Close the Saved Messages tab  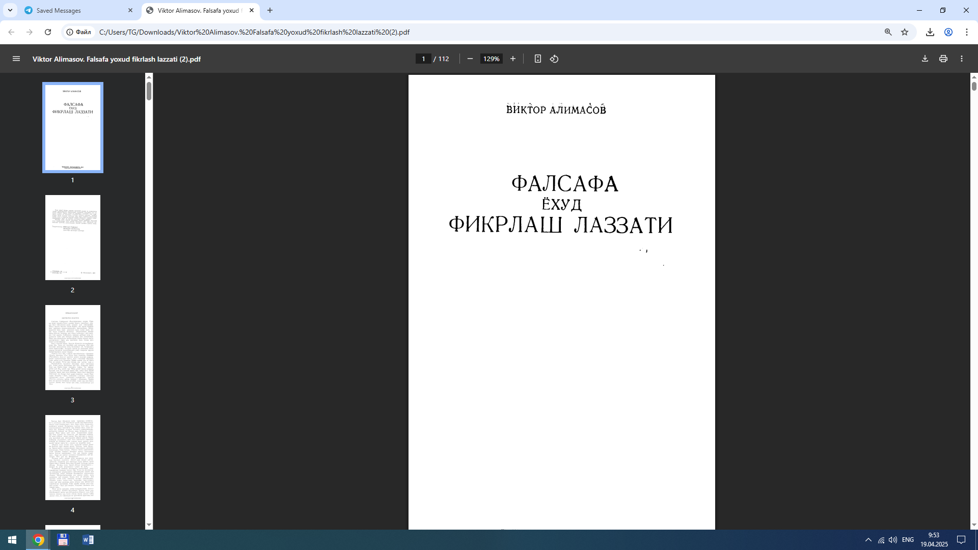pos(130,10)
